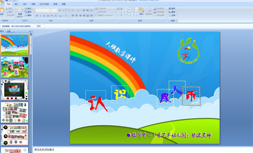Open the Design ribbon tab
This screenshot has width=253, height=153.
(25, 4)
